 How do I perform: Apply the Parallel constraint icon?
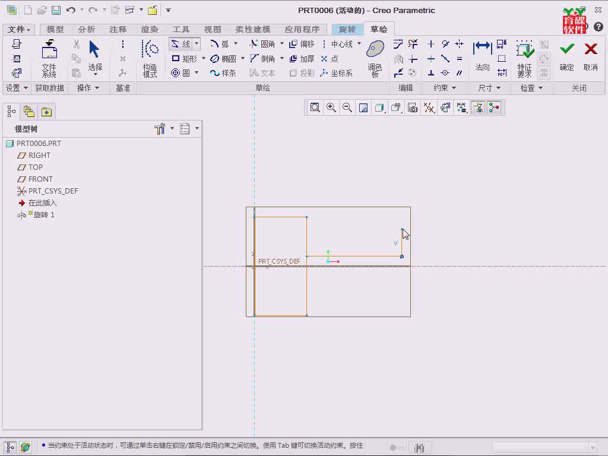coord(460,73)
